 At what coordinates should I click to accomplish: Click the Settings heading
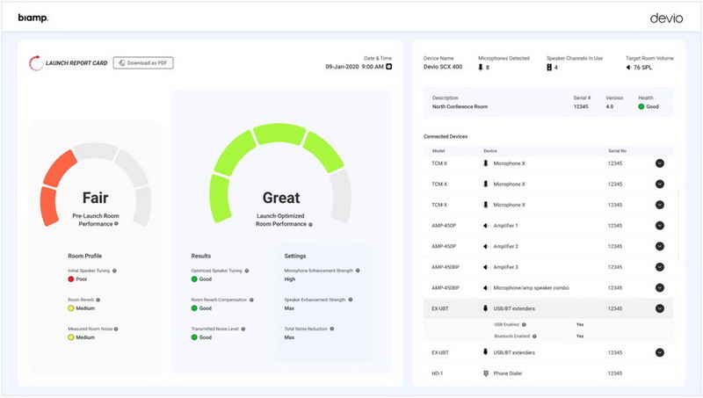295,256
